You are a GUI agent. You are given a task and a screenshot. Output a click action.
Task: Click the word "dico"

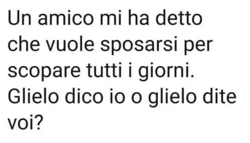tap(84, 97)
